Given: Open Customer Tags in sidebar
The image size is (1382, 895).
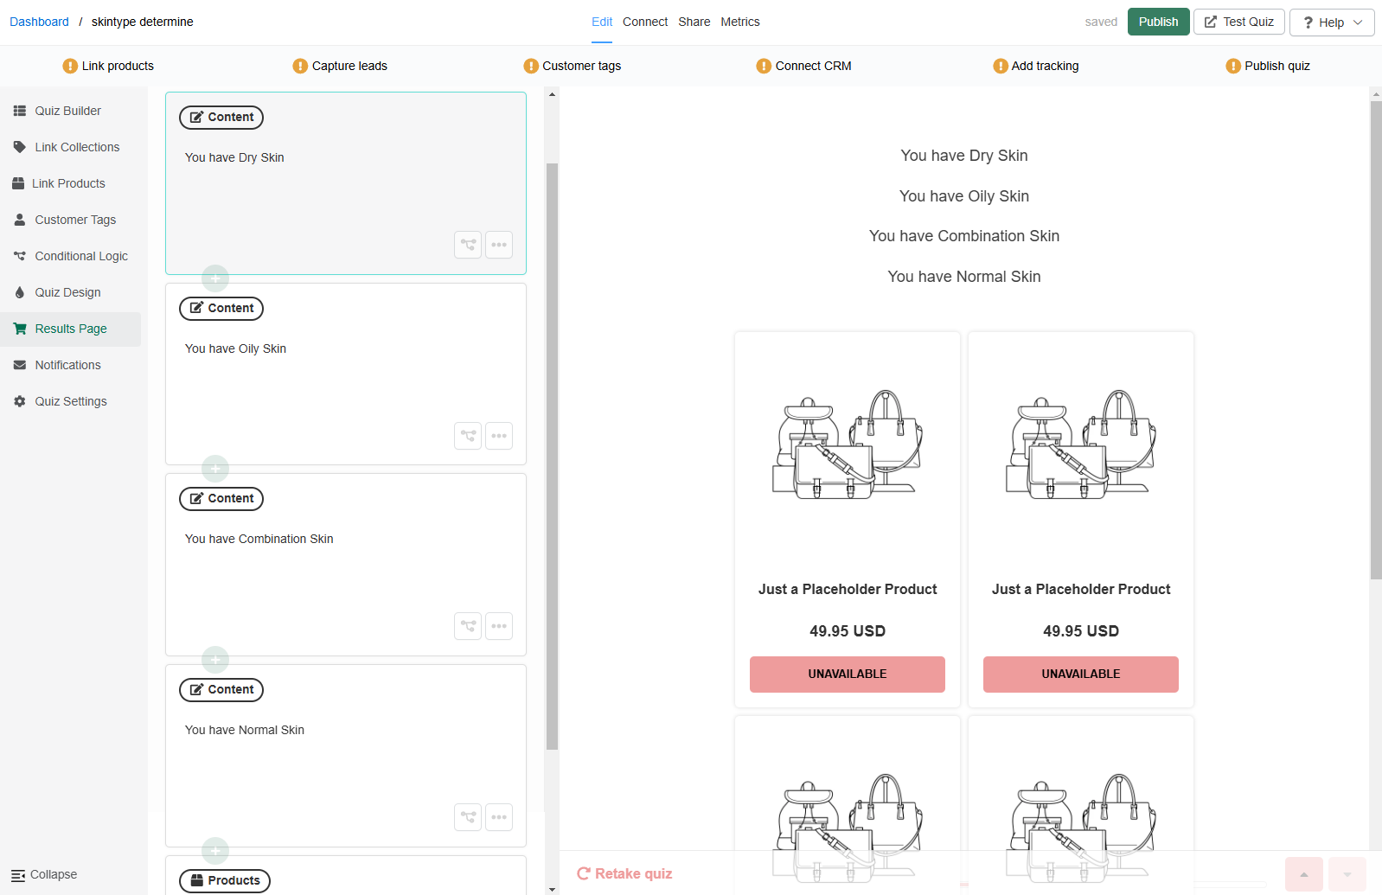Looking at the screenshot, I should click(x=70, y=220).
